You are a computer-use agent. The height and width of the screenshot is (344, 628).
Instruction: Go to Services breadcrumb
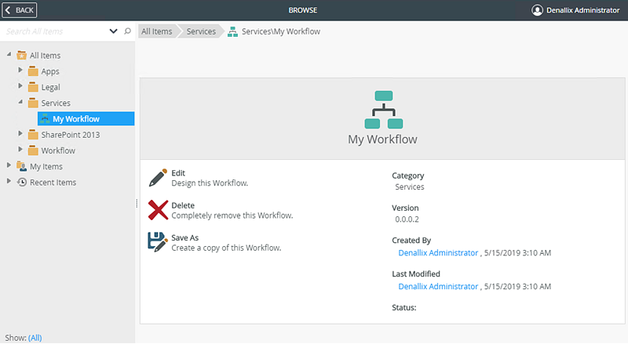(200, 31)
